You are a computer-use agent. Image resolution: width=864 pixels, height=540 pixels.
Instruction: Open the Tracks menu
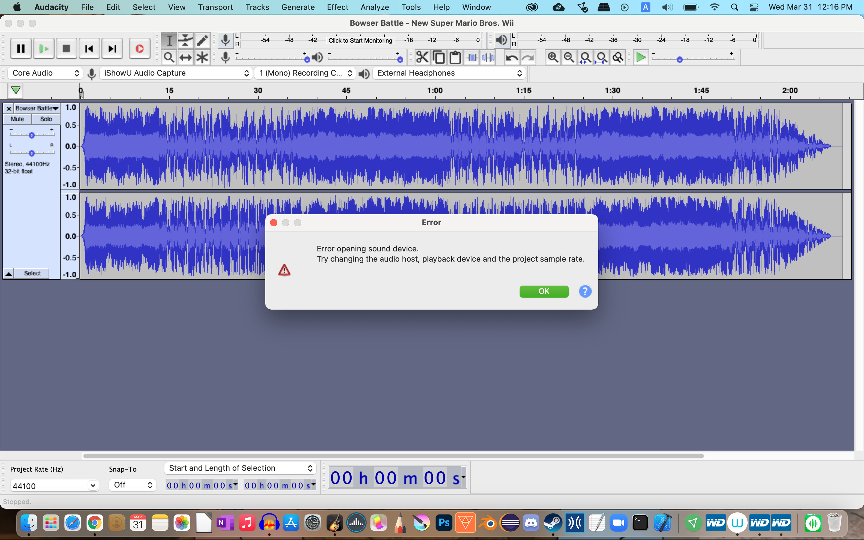257,7
